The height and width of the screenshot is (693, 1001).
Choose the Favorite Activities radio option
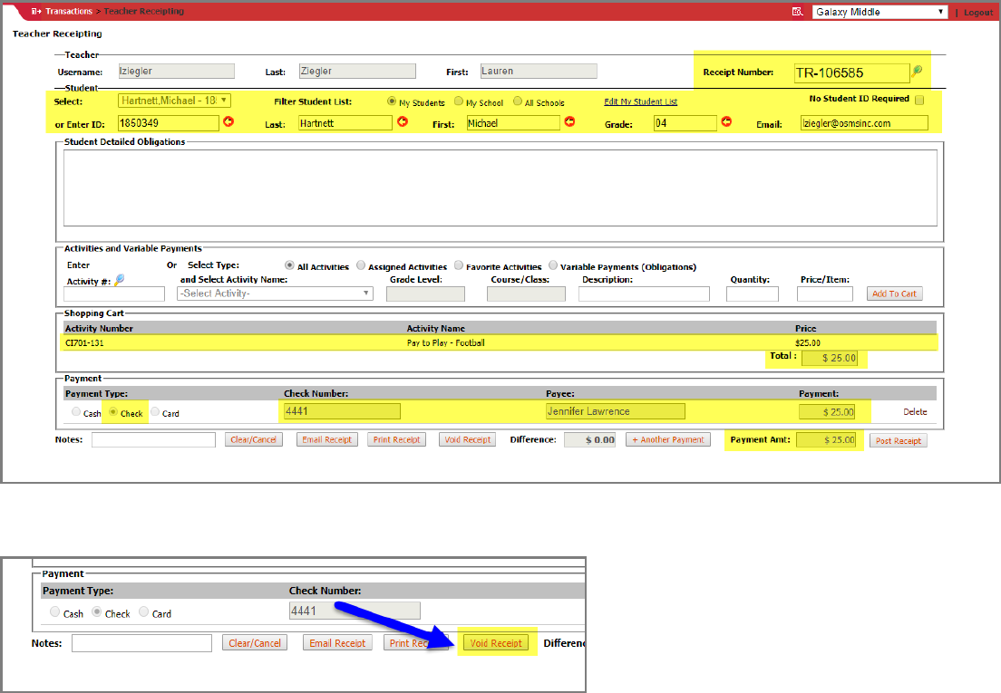(459, 265)
